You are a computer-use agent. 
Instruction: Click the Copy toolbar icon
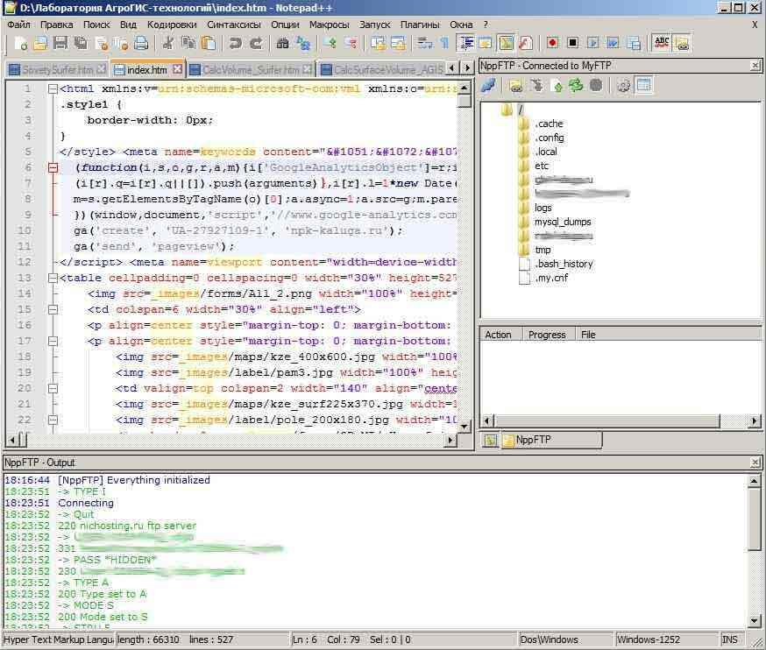click(188, 44)
